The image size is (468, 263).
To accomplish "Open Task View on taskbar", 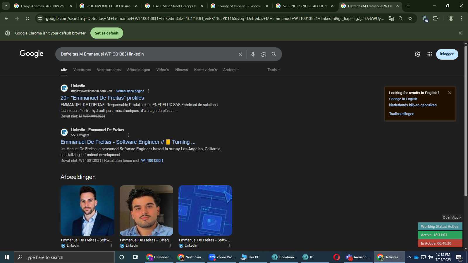I will coord(136,257).
